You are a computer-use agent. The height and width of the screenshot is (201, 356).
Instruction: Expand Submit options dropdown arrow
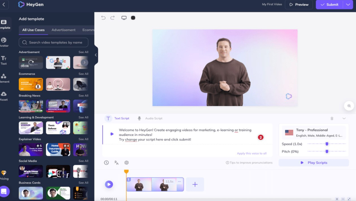pyautogui.click(x=348, y=4)
